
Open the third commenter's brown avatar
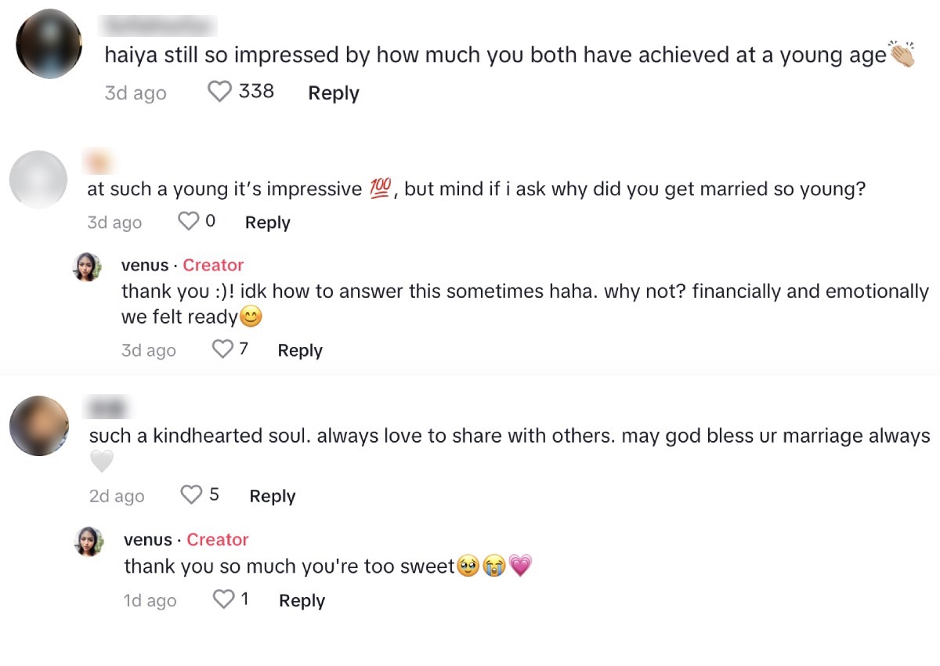tap(39, 425)
